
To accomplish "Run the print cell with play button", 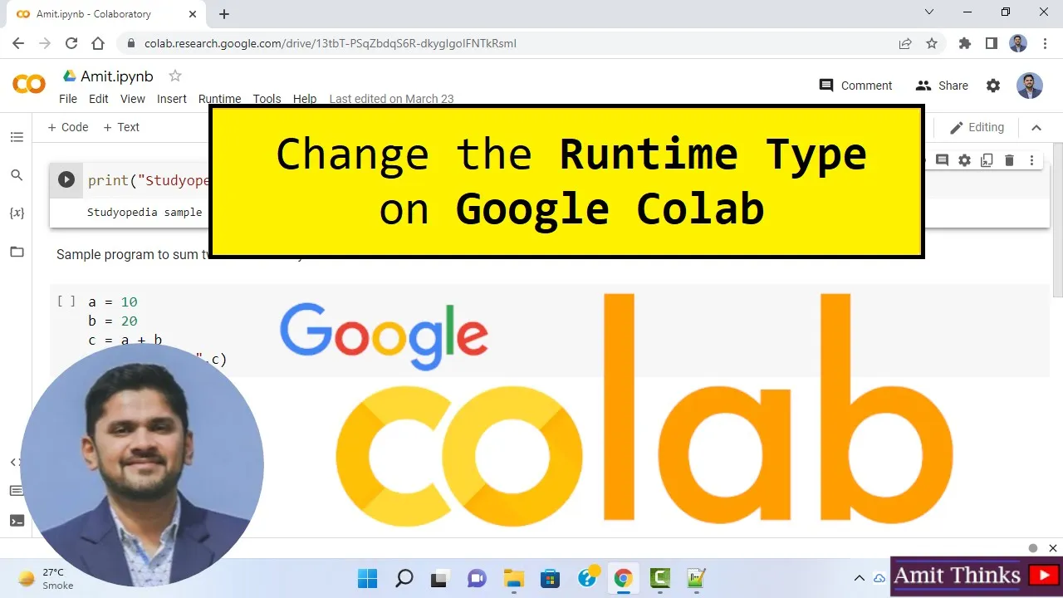I will pyautogui.click(x=66, y=180).
